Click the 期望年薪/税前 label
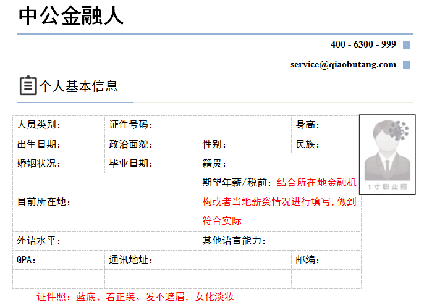The width and height of the screenshot is (432, 305). (237, 183)
